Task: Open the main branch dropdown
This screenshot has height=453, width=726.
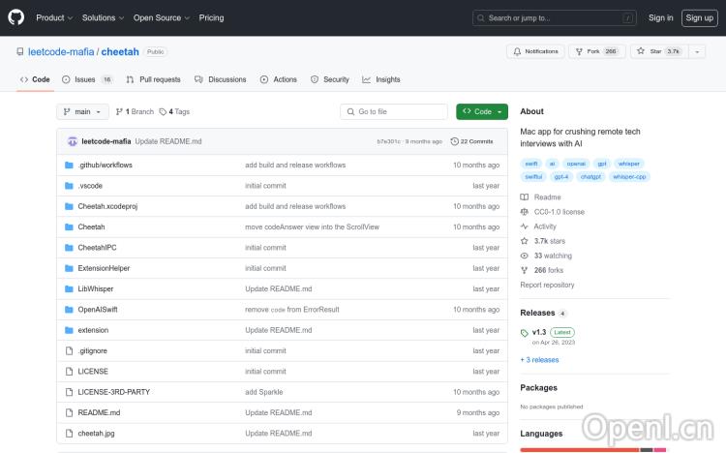Action: [82, 111]
